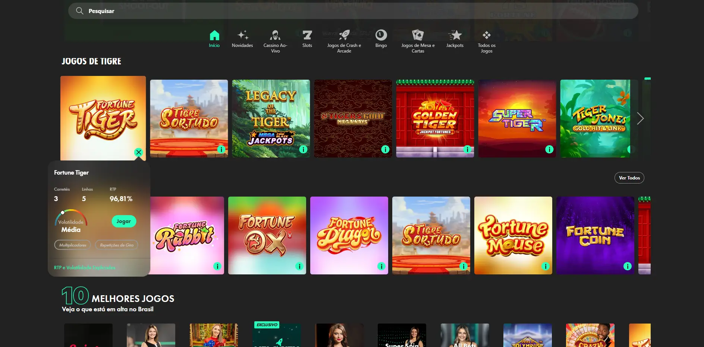Image resolution: width=704 pixels, height=347 pixels.
Task: Click Jogar button for Fortune Tiger
Action: point(124,221)
